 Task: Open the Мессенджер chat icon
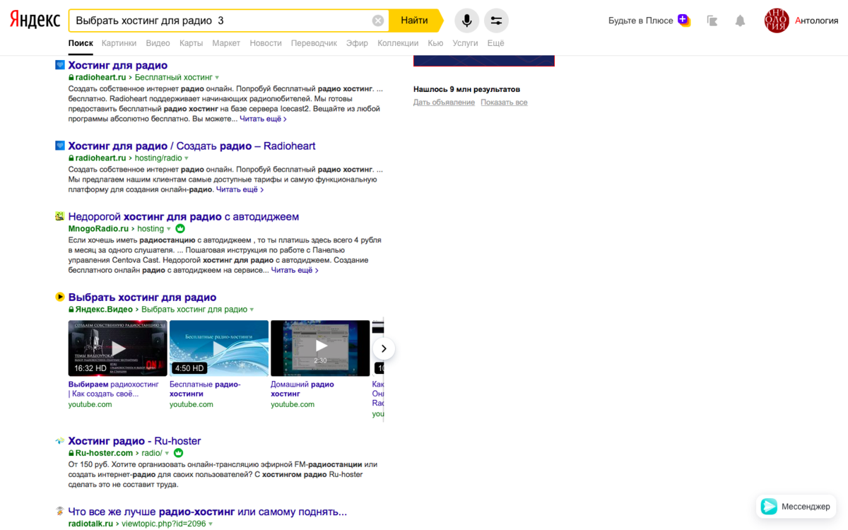pos(769,507)
